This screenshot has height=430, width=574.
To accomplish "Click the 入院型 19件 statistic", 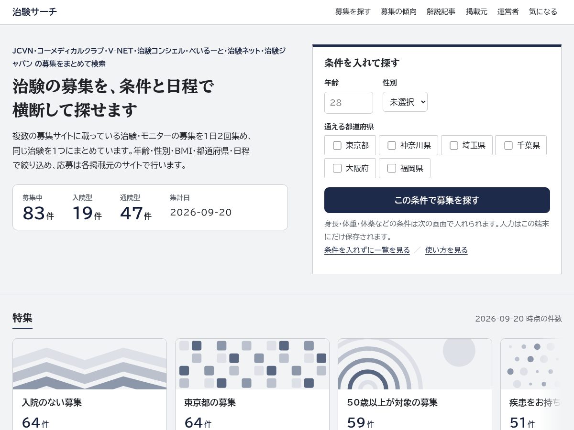I will 87,208.
